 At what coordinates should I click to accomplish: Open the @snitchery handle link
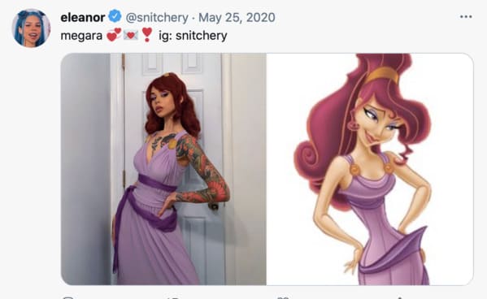point(157,17)
